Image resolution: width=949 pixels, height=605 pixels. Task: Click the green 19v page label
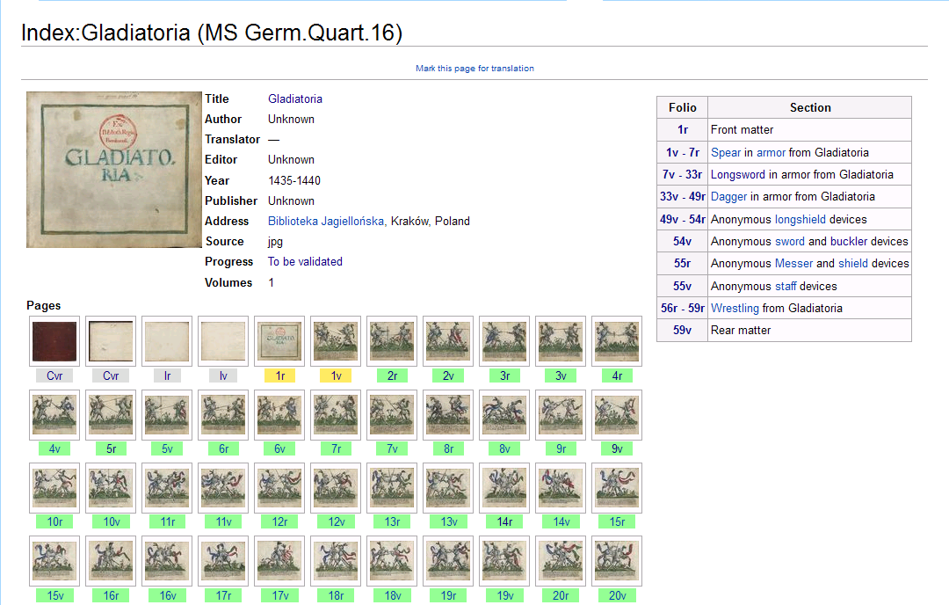pyautogui.click(x=504, y=595)
